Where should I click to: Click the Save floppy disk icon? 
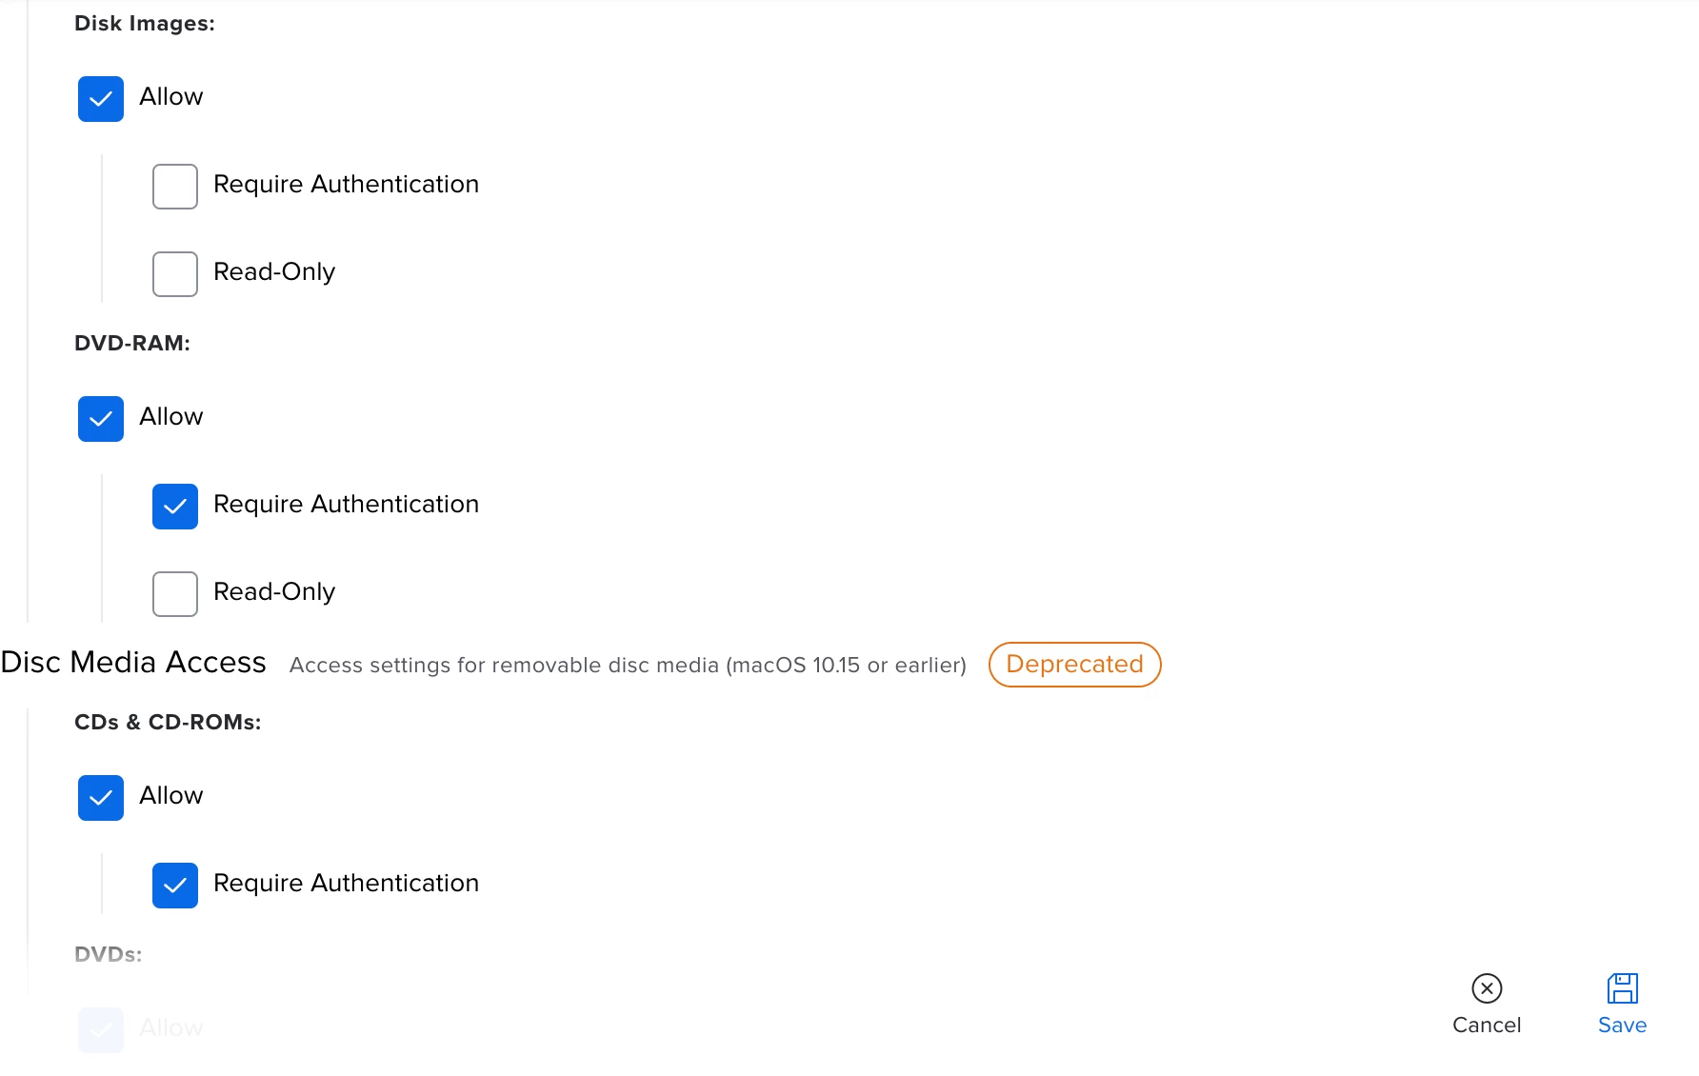tap(1622, 988)
